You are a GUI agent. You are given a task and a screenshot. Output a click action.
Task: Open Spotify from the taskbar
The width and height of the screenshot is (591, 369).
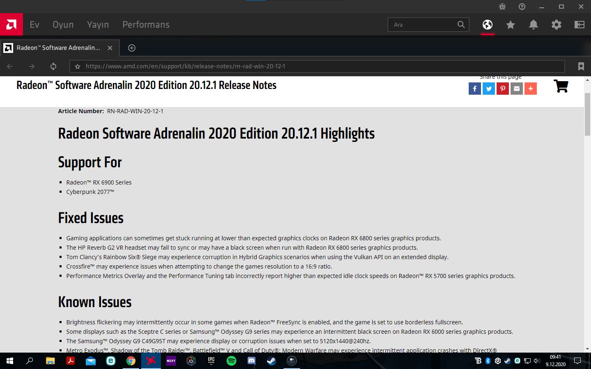pyautogui.click(x=231, y=361)
